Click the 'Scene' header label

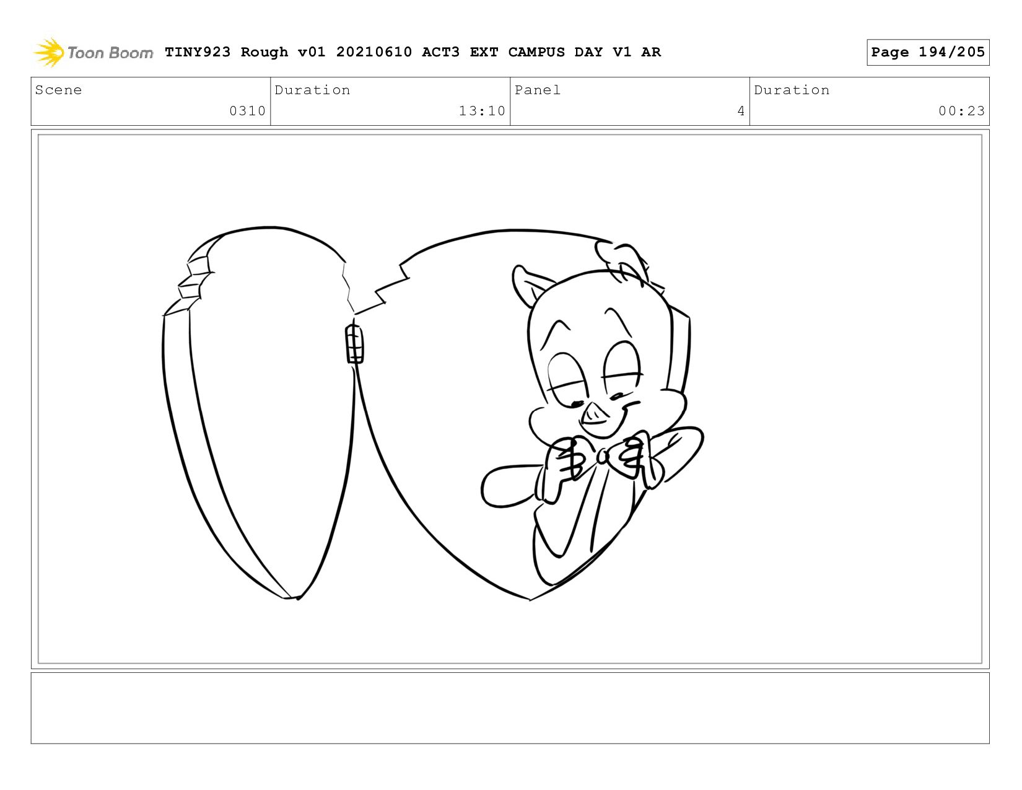[x=58, y=90]
